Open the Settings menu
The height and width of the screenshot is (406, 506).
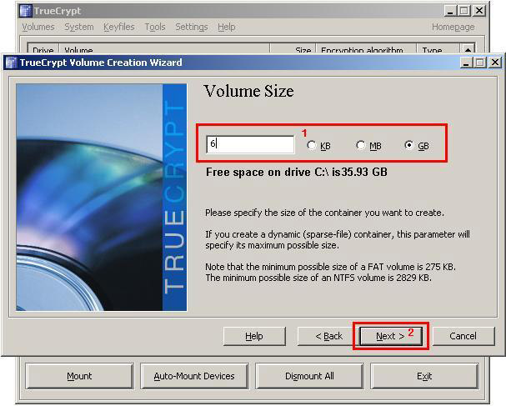coord(192,27)
